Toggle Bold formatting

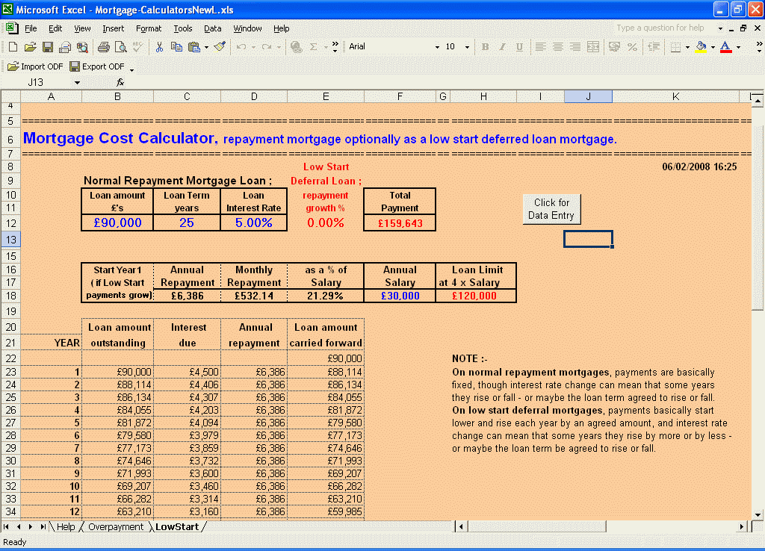tap(485, 47)
